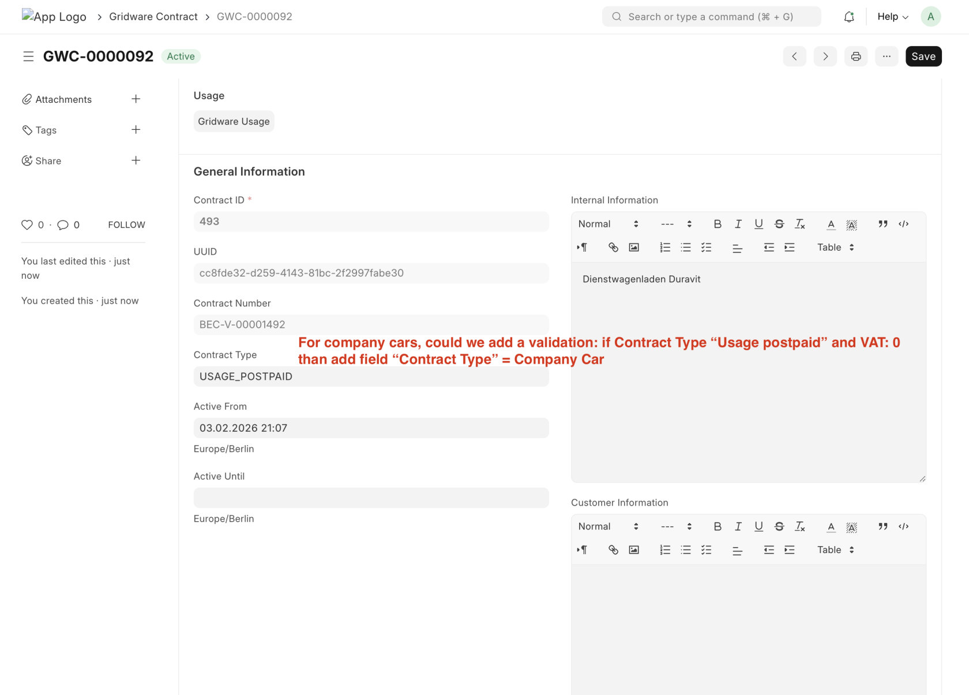Open the three-dots more menu
This screenshot has width=969, height=695.
coord(887,56)
